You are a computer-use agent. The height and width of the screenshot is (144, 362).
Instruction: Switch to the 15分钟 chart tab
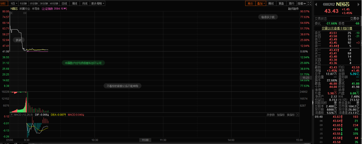(x=33, y=3)
